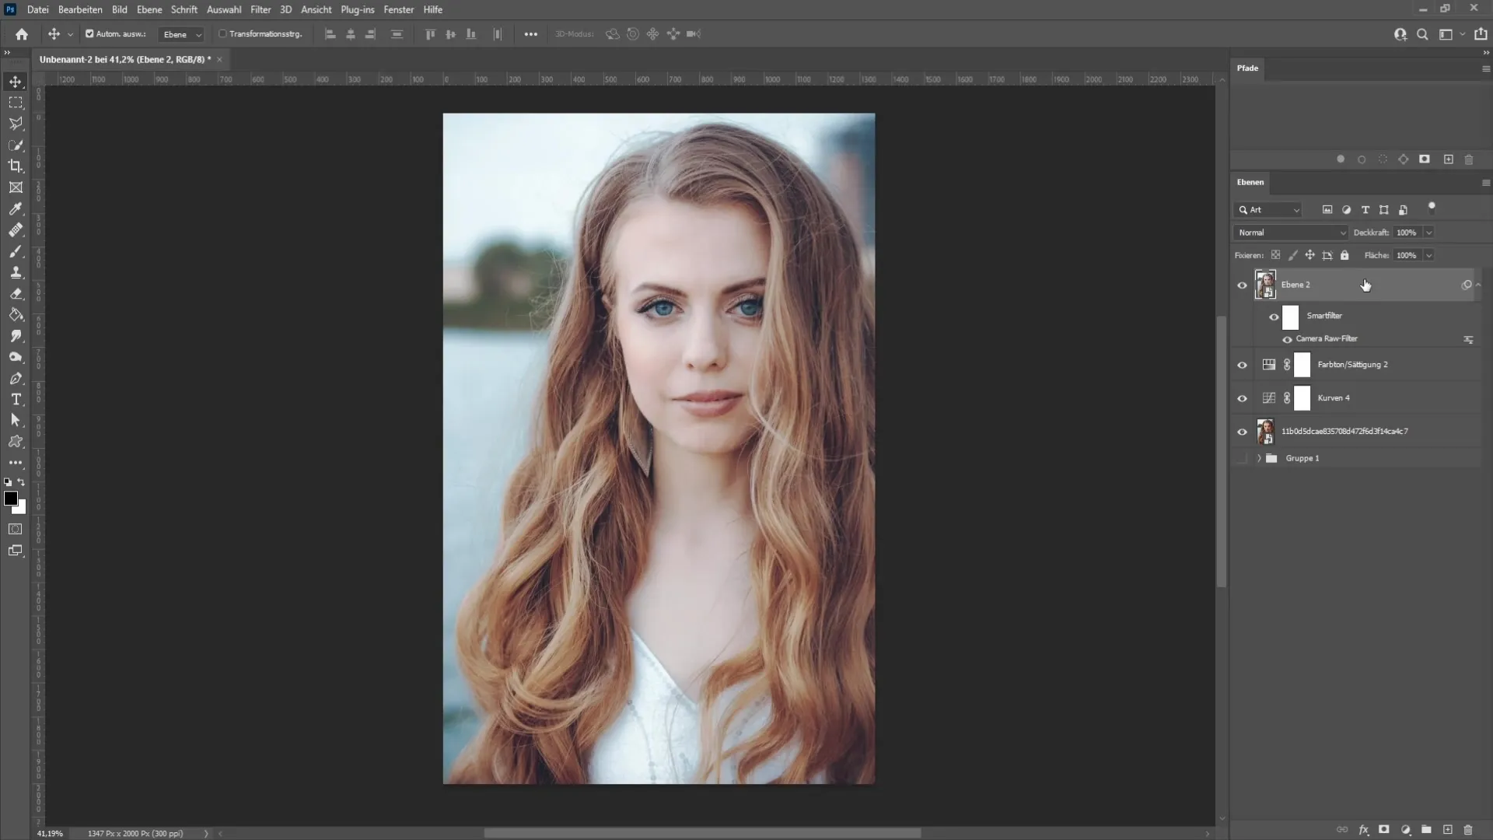Toggle visibility of Kurven 4 layer
The width and height of the screenshot is (1493, 840).
tap(1244, 398)
